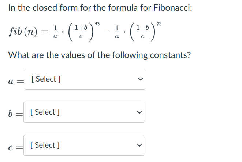
Task: Click the [ Select ] text beside b
Action: (45, 112)
